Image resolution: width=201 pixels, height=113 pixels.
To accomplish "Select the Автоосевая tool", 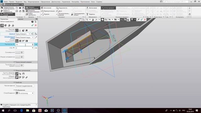I will point(91,8).
